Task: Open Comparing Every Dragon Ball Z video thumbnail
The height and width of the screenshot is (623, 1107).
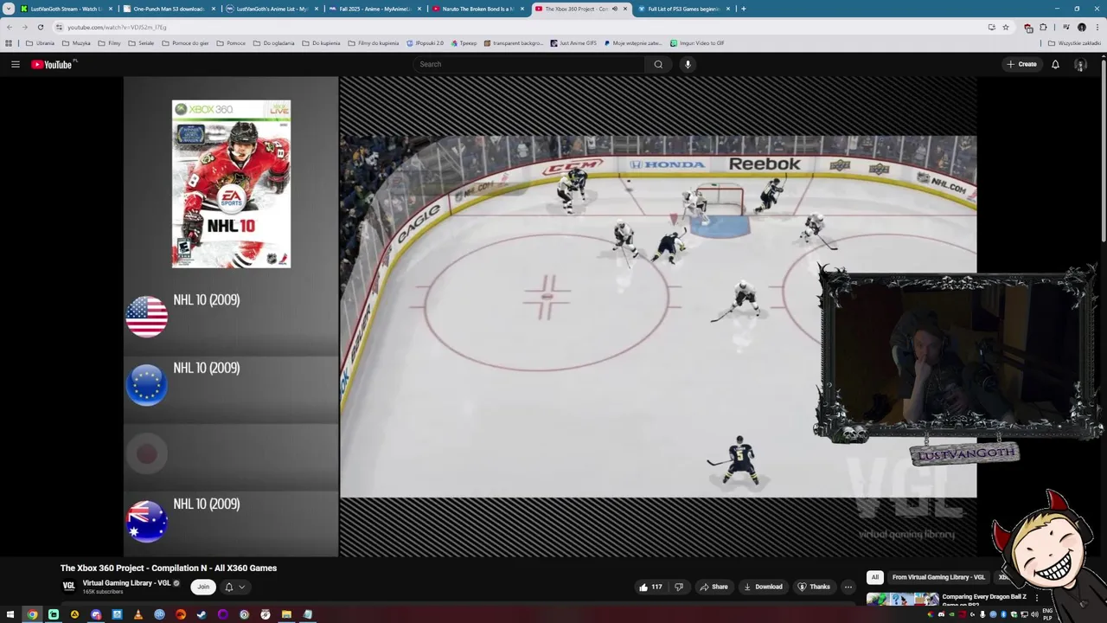Action: coord(902,599)
